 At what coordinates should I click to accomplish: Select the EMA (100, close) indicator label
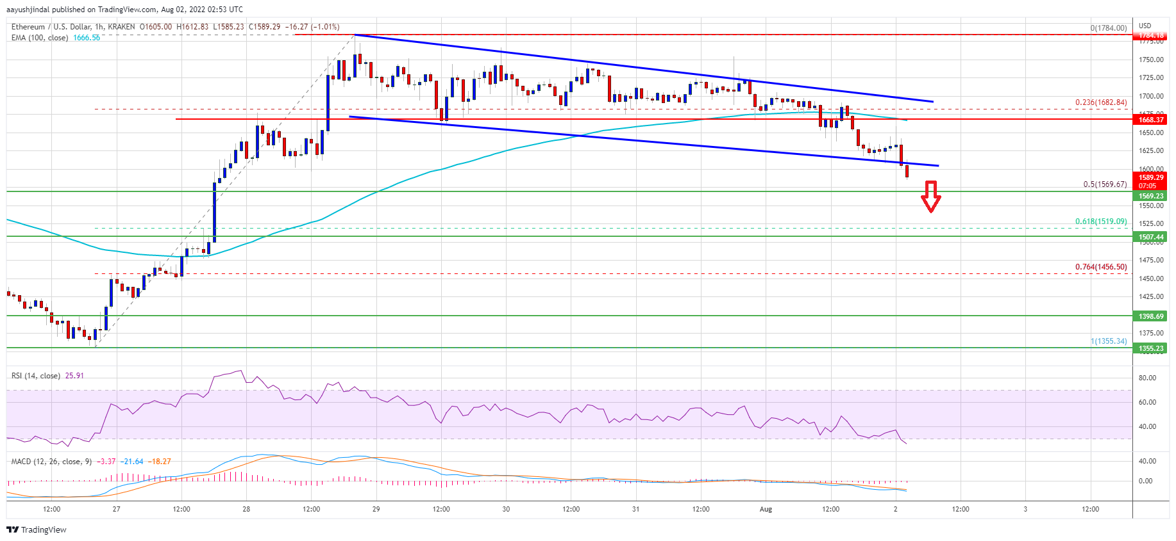point(40,38)
